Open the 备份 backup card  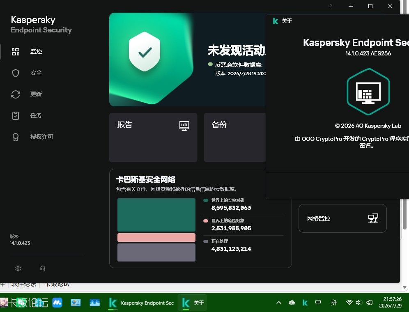(235, 138)
